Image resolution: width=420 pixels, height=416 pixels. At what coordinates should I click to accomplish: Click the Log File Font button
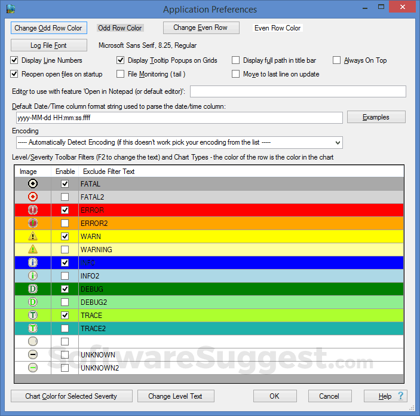pos(48,45)
